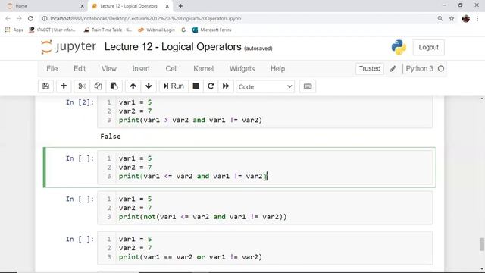Copy selected cells icon
Screen dimensions: 485x273
point(98,86)
